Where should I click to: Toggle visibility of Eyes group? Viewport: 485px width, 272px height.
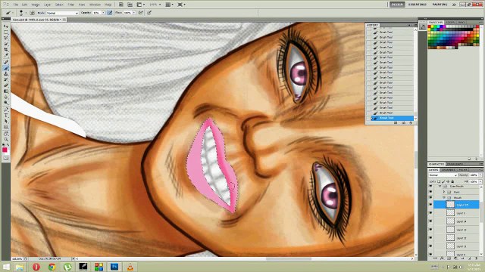(x=430, y=192)
